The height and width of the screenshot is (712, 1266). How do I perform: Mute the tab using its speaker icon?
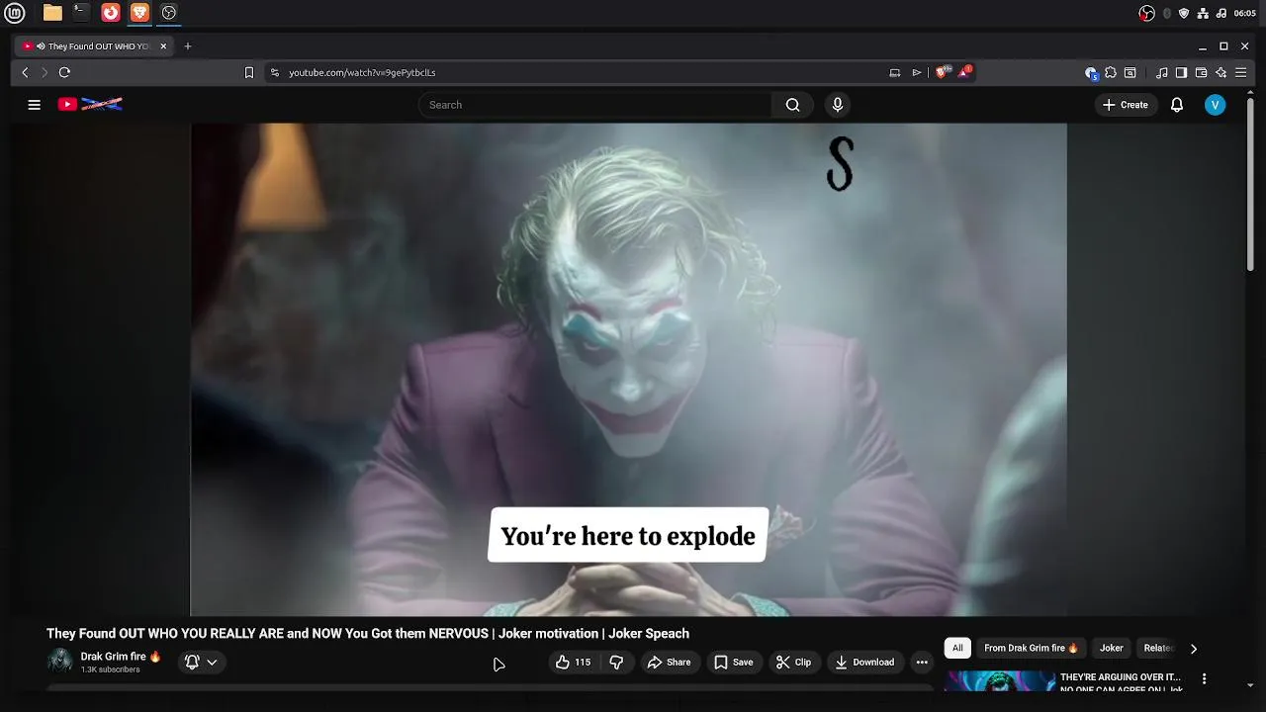41,46
